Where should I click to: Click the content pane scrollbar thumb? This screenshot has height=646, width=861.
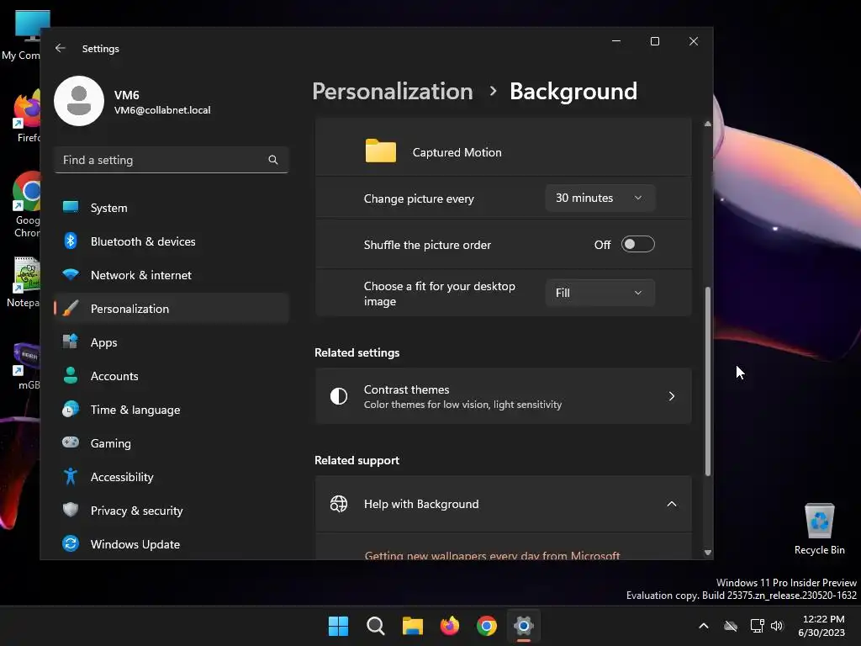(708, 381)
